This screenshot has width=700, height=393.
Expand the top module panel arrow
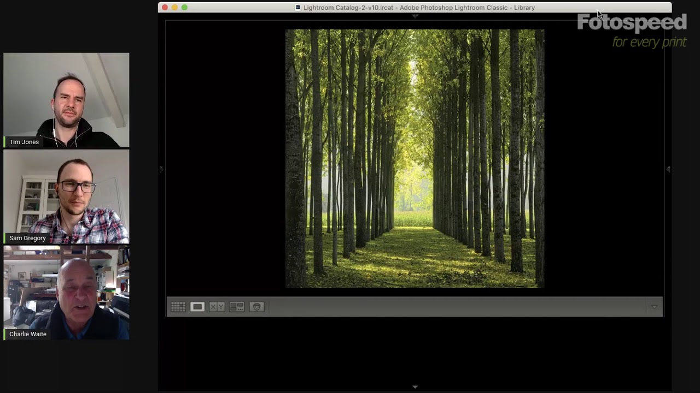415,16
